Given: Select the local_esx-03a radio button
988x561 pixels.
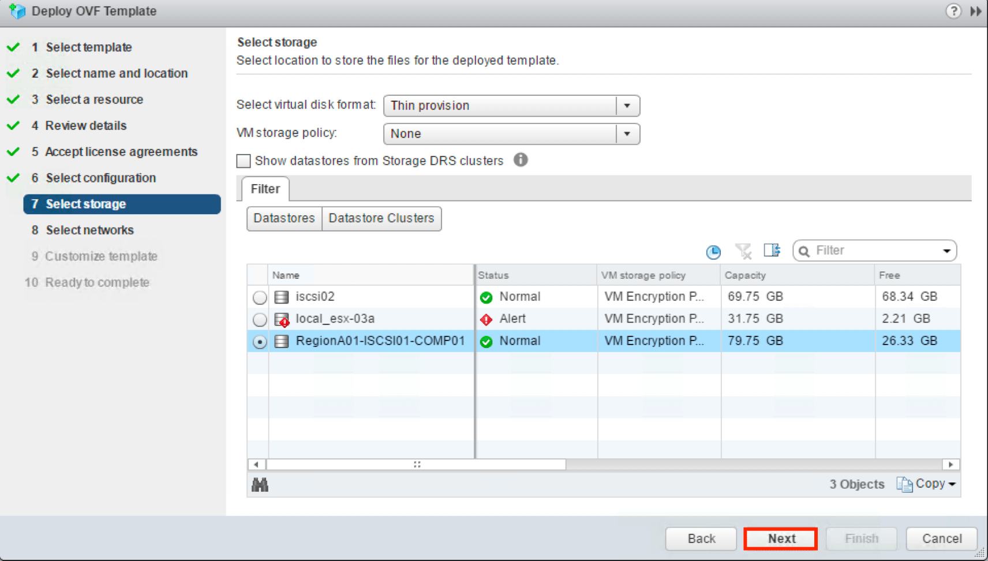Looking at the screenshot, I should [260, 319].
